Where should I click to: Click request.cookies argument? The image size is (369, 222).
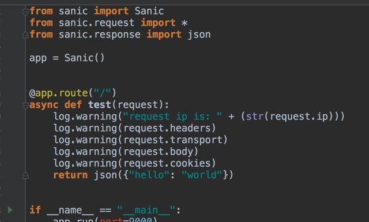tap(167, 163)
